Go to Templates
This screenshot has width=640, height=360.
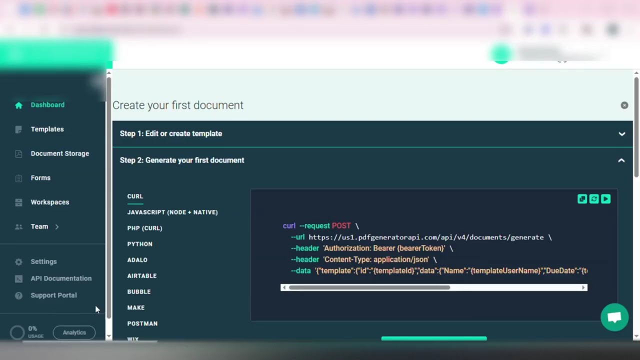(x=47, y=129)
